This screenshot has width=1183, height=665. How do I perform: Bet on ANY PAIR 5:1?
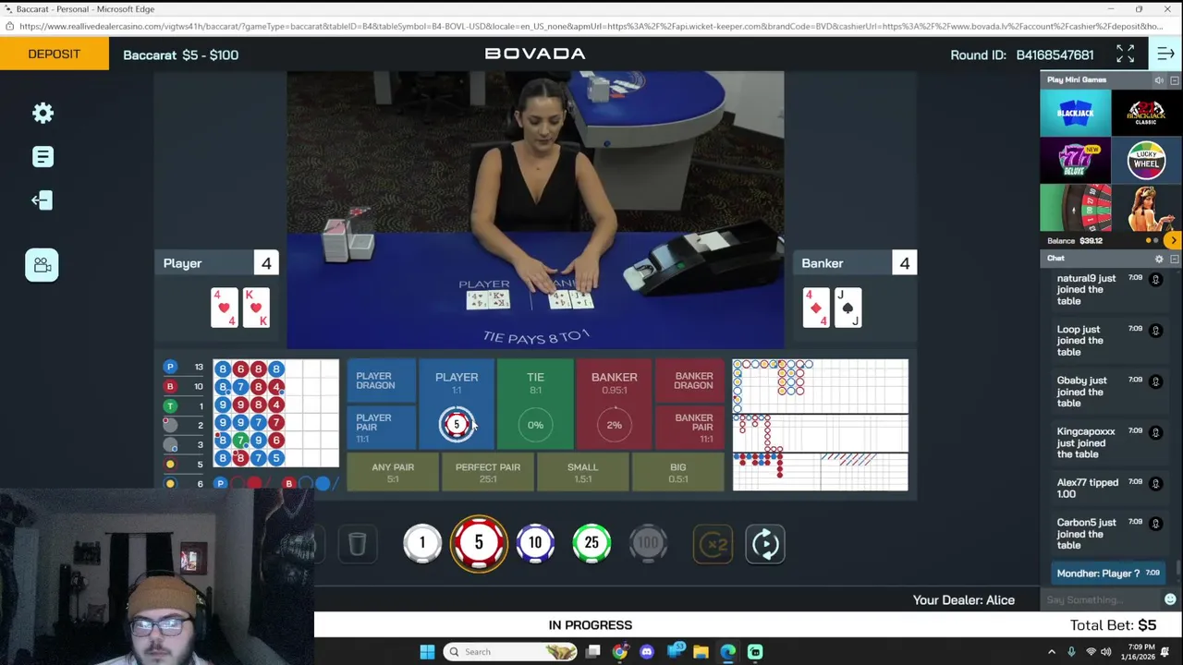pos(393,473)
